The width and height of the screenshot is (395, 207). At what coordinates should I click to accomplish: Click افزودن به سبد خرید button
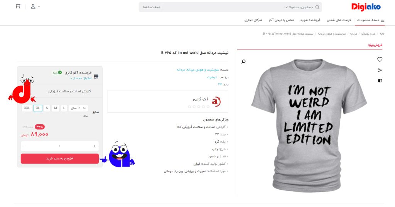pos(60,159)
